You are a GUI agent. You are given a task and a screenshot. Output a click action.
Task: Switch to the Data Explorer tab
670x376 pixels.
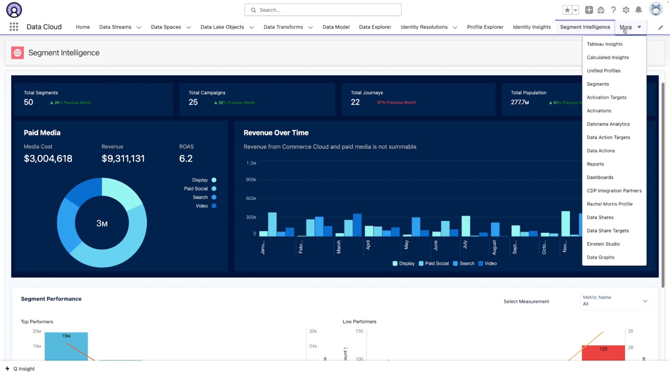coord(375,27)
